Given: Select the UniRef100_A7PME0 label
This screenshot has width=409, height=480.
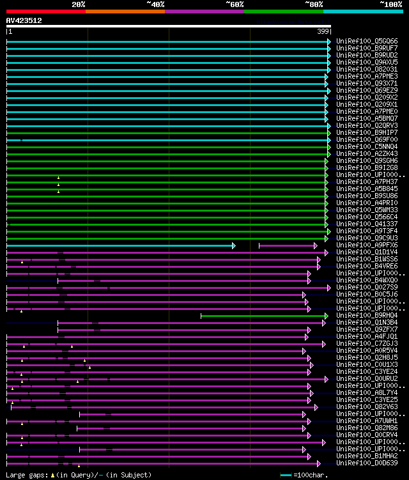Looking at the screenshot, I should pyautogui.click(x=367, y=111).
